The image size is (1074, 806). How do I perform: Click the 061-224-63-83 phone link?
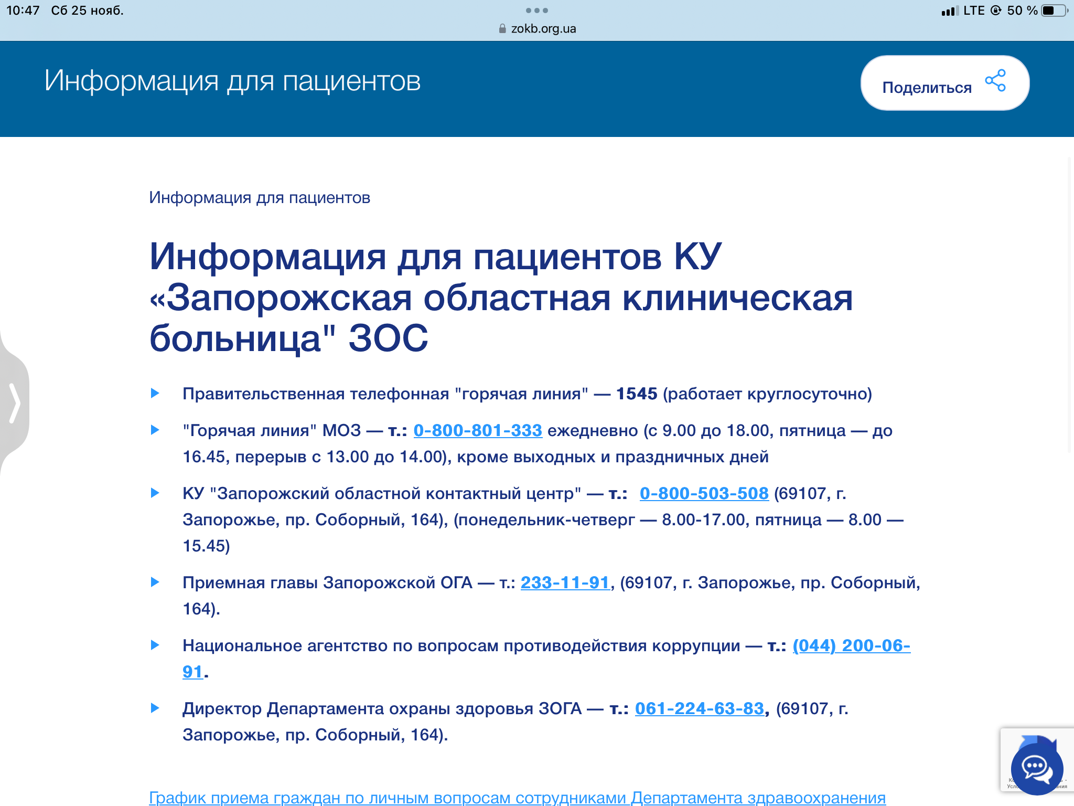click(699, 708)
